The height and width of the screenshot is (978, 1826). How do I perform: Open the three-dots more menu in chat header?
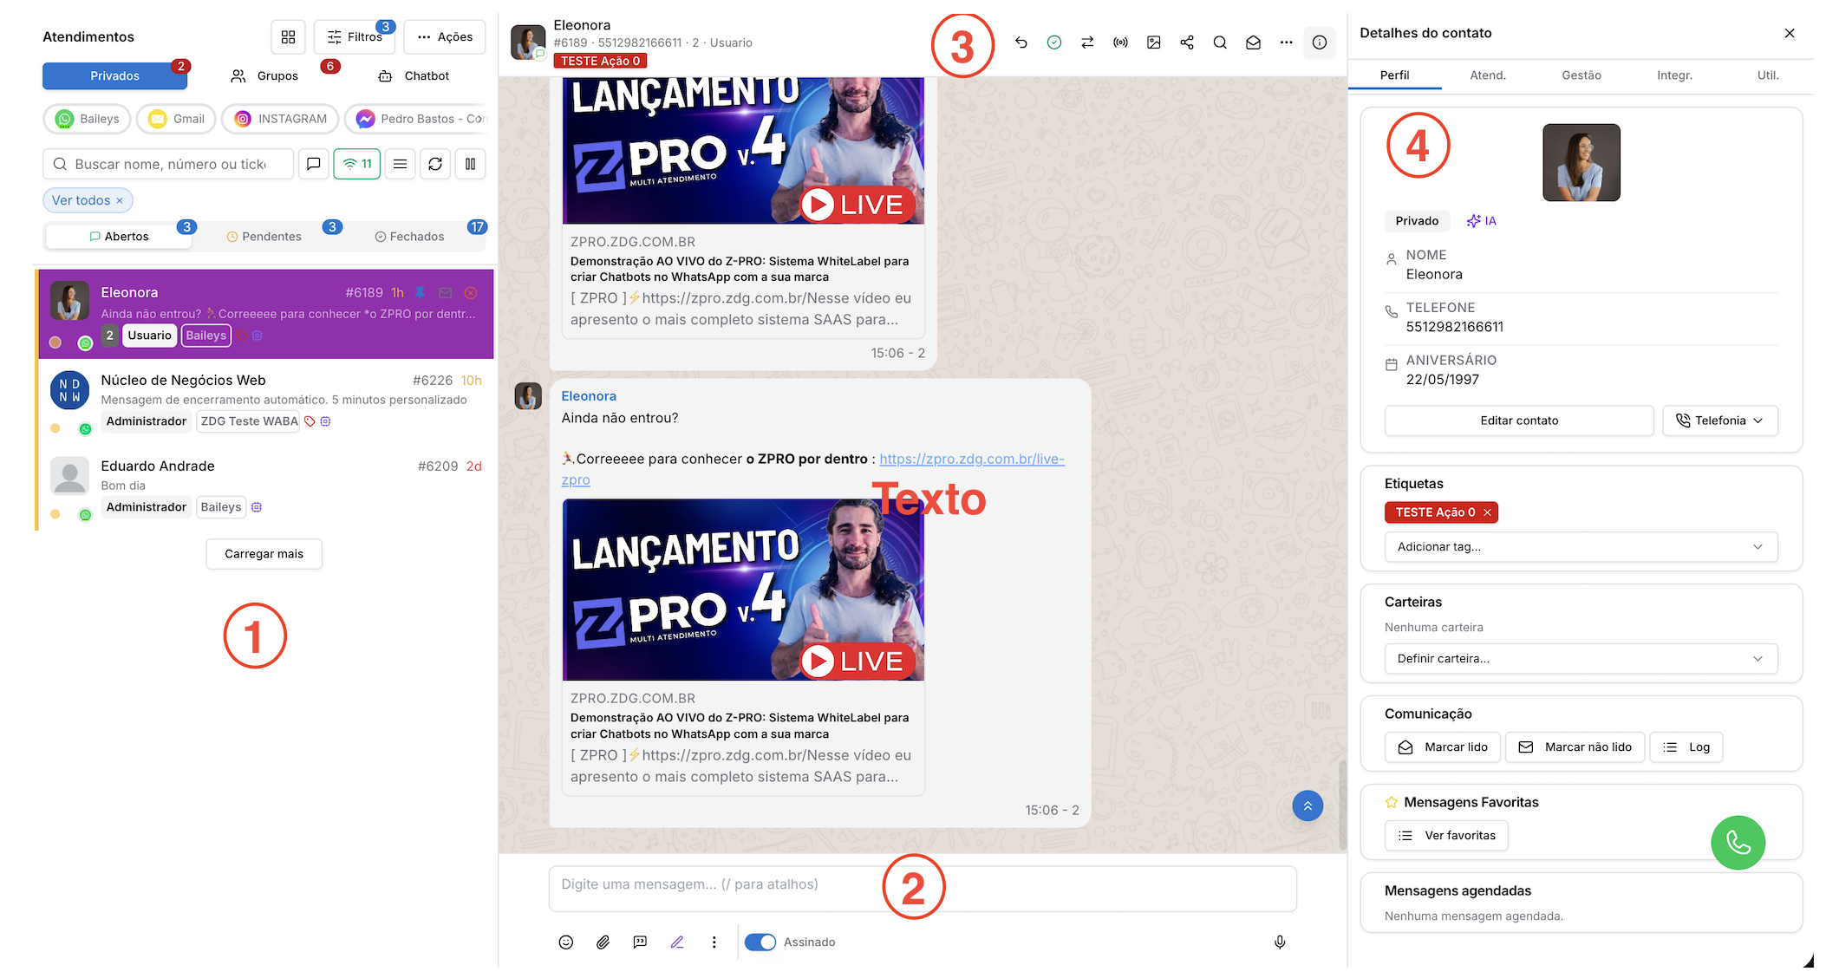pyautogui.click(x=1286, y=42)
